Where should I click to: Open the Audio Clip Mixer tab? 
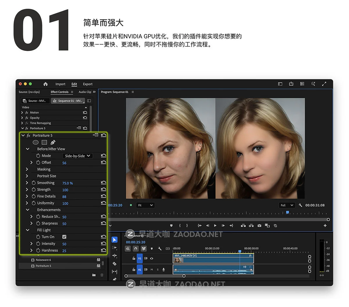coord(85,92)
